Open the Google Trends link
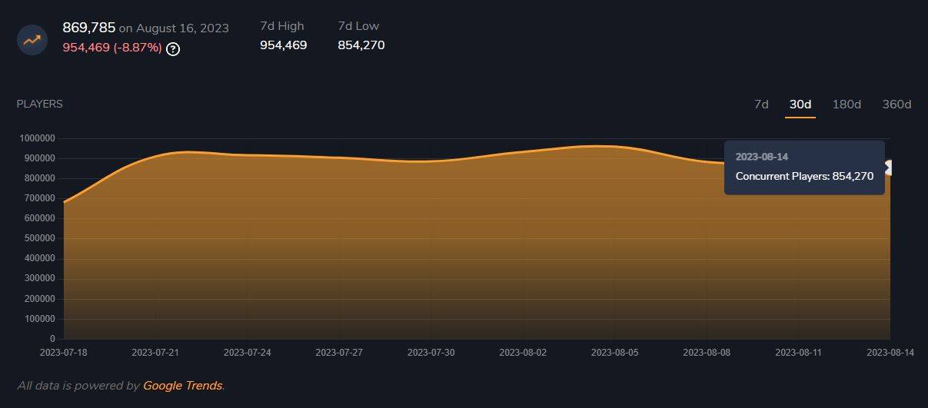Image resolution: width=928 pixels, height=408 pixels. point(182,386)
